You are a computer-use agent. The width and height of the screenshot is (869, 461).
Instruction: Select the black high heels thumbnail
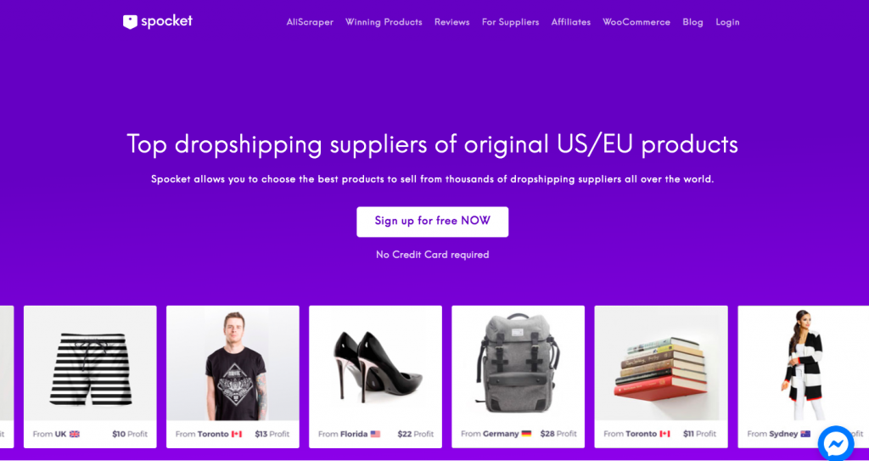376,364
